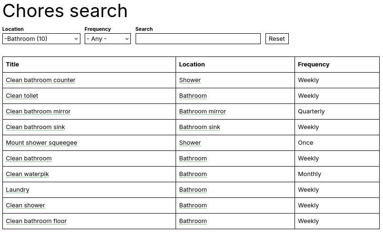Image resolution: width=383 pixels, height=233 pixels.
Task: Open the Clean bathroom counter chore link
Action: [x=40, y=80]
